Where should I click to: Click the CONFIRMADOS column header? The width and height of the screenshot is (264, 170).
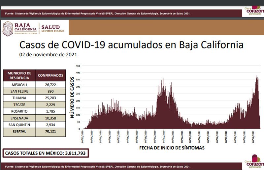tap(50, 75)
